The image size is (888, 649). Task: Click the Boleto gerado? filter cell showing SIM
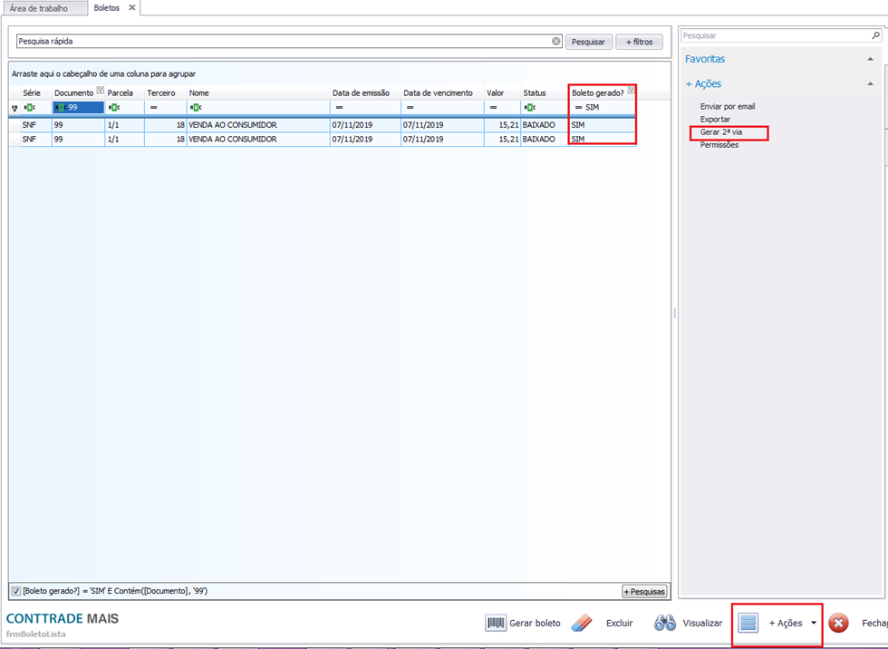[x=603, y=108]
